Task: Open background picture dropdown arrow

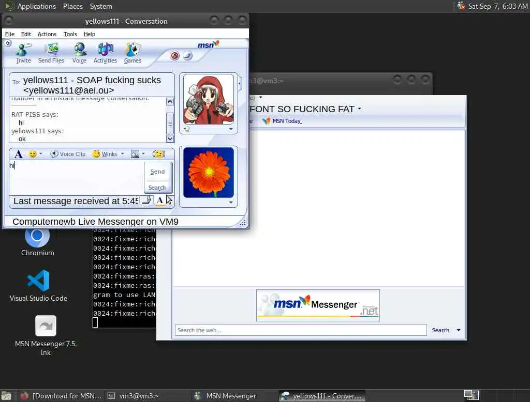Action: 143,154
